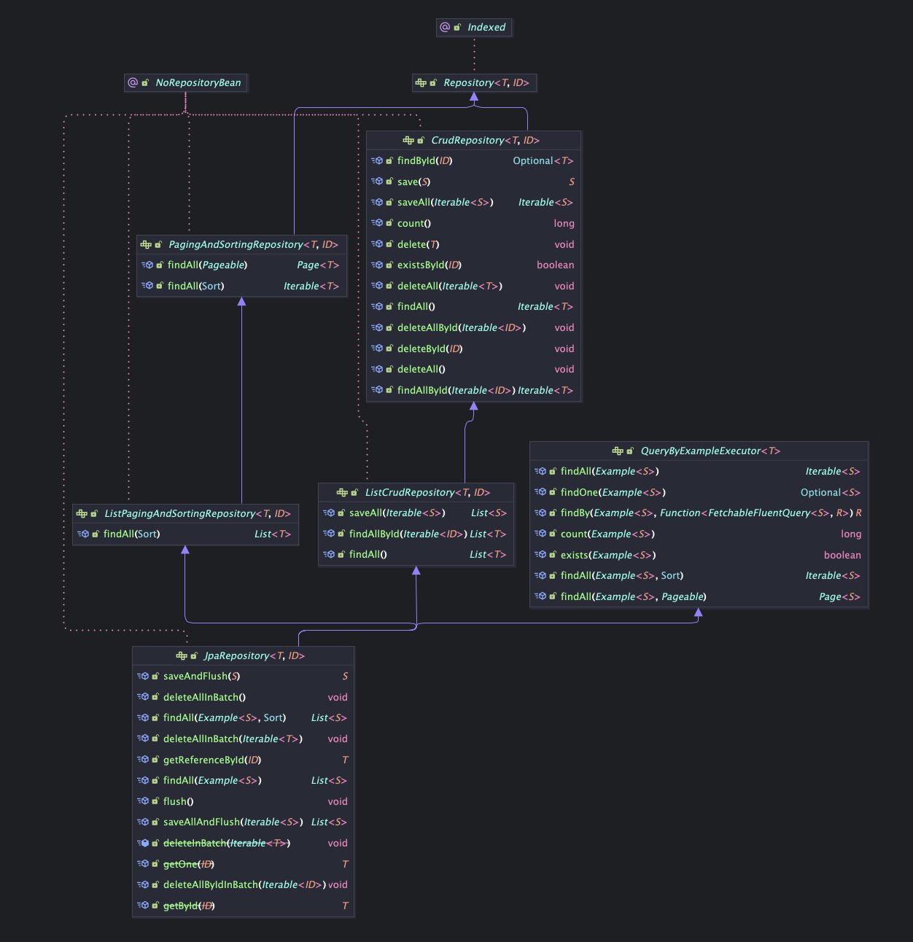Click the deleteAll() method row
Viewport: 913px width, 942px height.
[x=474, y=369]
